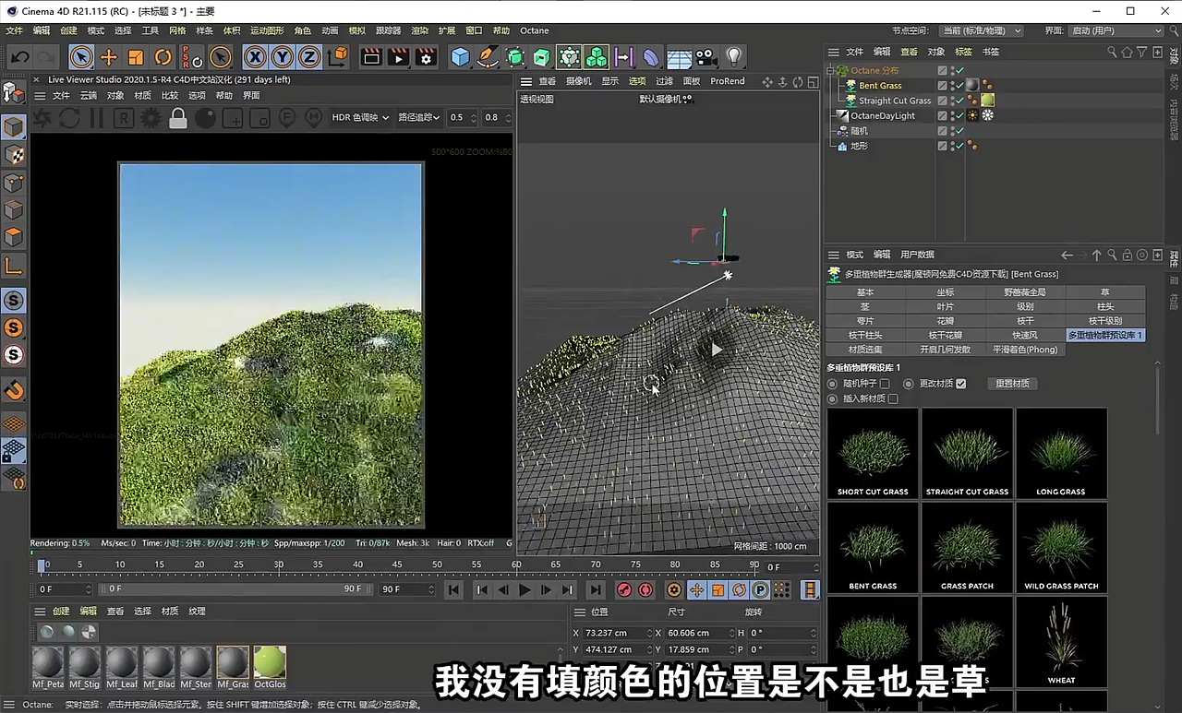The height and width of the screenshot is (713, 1182).
Task: Click the Y-axis lock icon
Action: [x=283, y=57]
